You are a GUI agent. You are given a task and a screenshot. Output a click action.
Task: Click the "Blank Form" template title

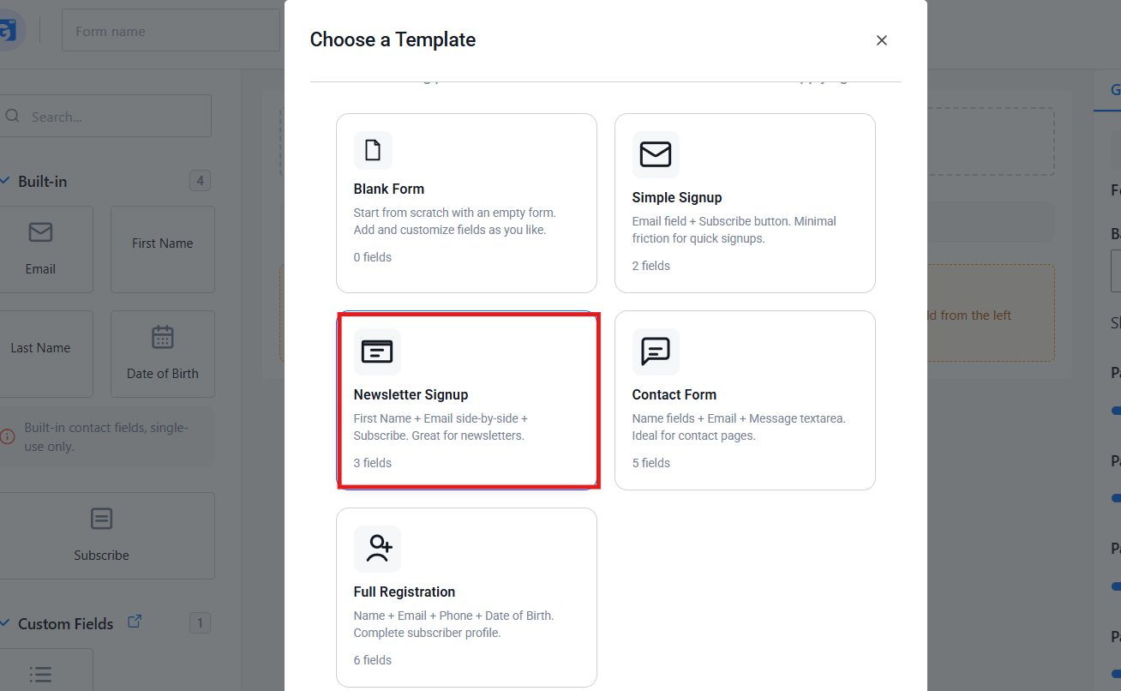coord(389,189)
